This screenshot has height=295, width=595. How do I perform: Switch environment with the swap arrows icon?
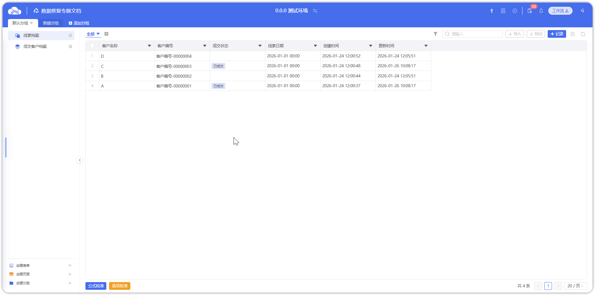click(x=315, y=11)
